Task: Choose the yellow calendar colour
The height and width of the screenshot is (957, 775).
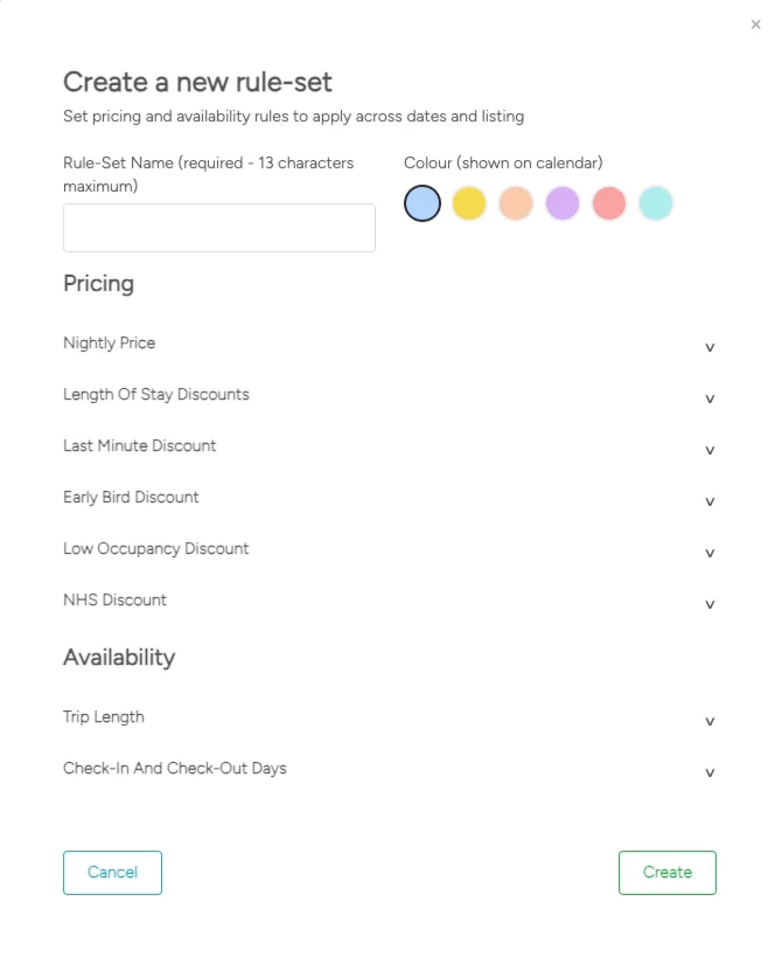Action: click(x=469, y=203)
